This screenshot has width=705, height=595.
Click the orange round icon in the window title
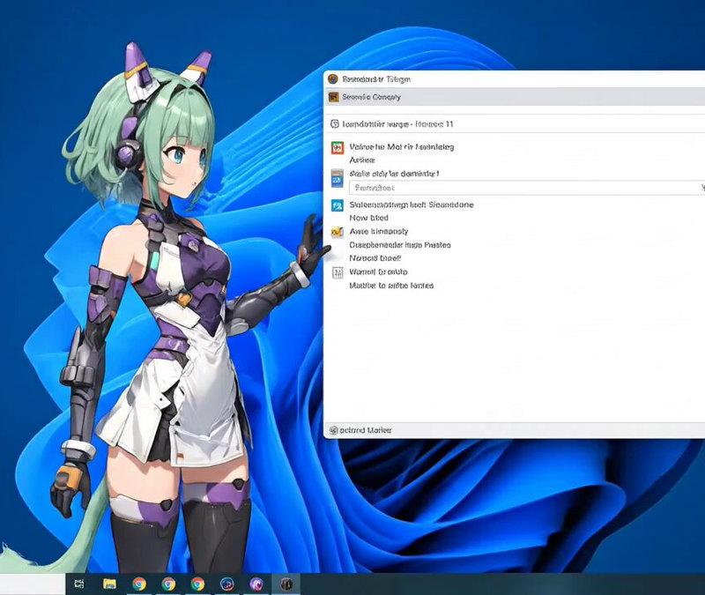333,79
